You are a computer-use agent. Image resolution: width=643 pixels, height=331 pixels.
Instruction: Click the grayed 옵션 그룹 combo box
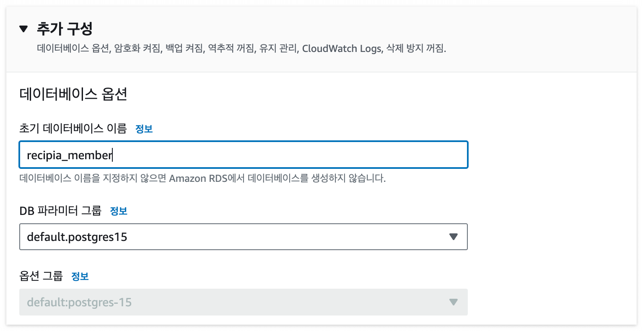243,302
